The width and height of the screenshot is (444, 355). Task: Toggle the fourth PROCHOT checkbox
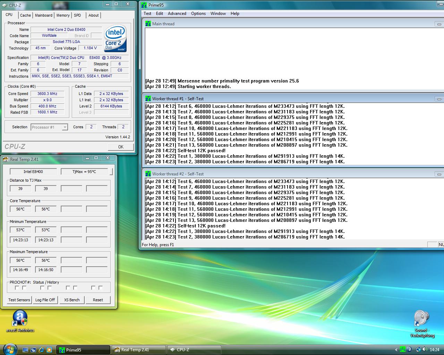50,288
